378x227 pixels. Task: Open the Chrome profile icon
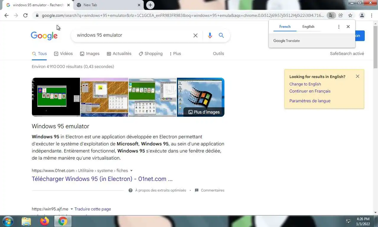[362, 15]
